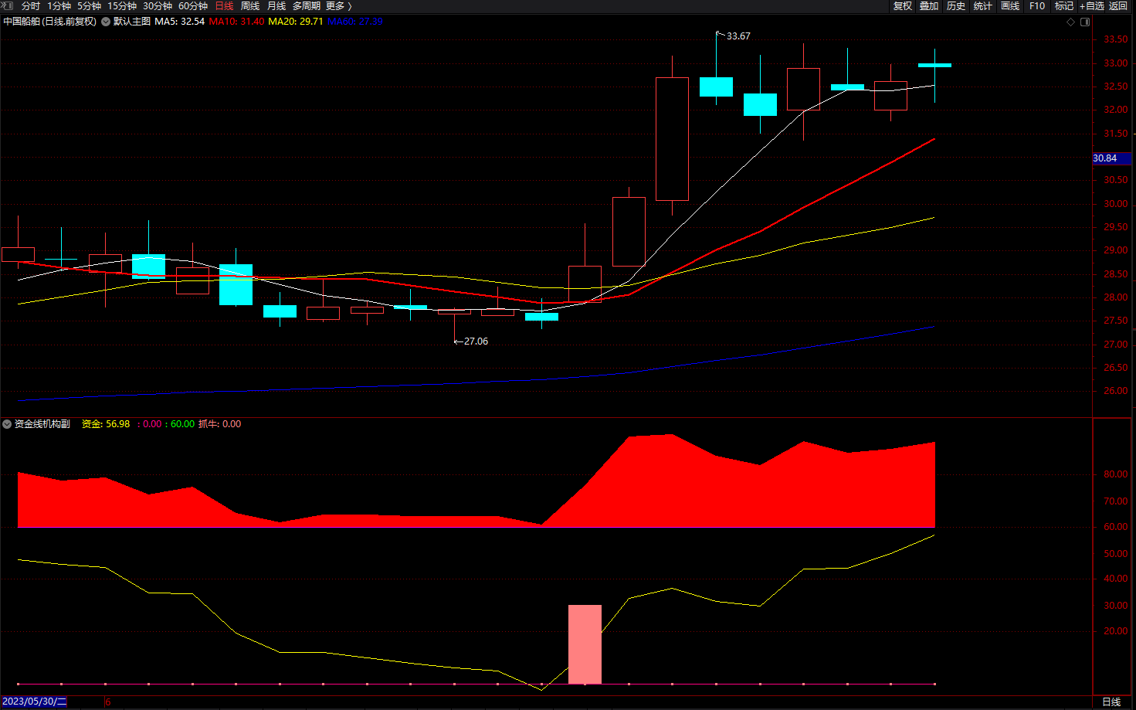Switch to 月线 monthly period
Image resolution: width=1136 pixels, height=710 pixels.
pyautogui.click(x=276, y=6)
